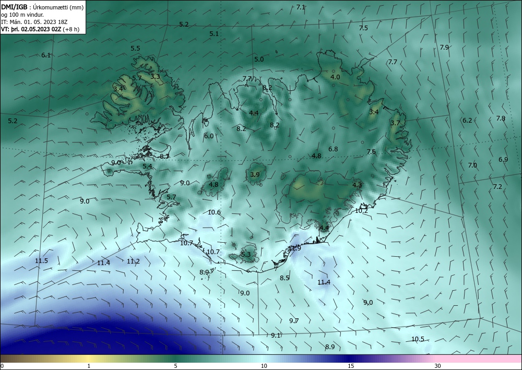This screenshot has width=522, height=370.
Task: Click the 3.9 value on the glacier
Action: [x=255, y=175]
